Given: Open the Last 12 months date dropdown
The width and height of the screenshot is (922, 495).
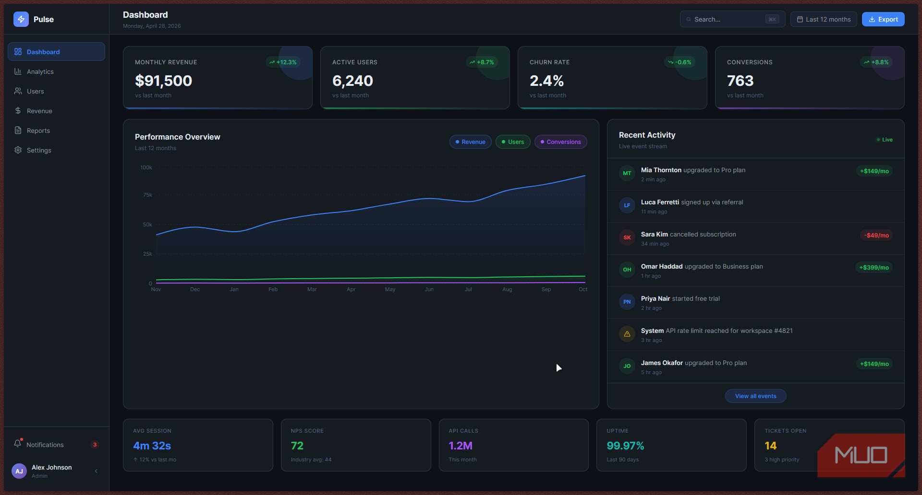Looking at the screenshot, I should 824,20.
